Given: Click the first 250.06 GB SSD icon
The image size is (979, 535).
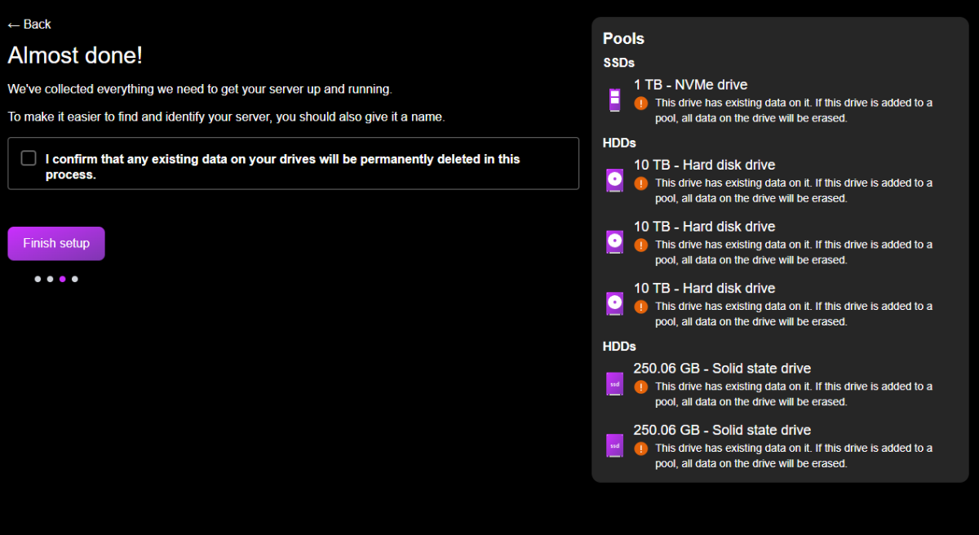Looking at the screenshot, I should click(x=614, y=383).
